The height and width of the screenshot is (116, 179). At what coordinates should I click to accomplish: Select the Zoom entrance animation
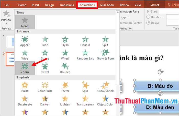(25, 67)
